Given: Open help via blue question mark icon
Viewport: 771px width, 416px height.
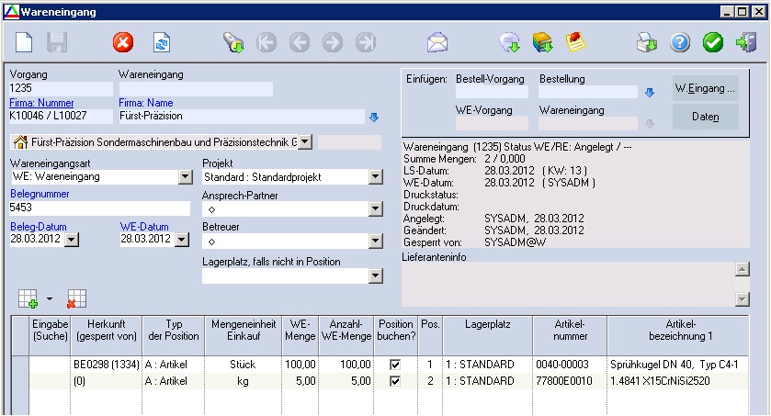Looking at the screenshot, I should click(x=680, y=42).
